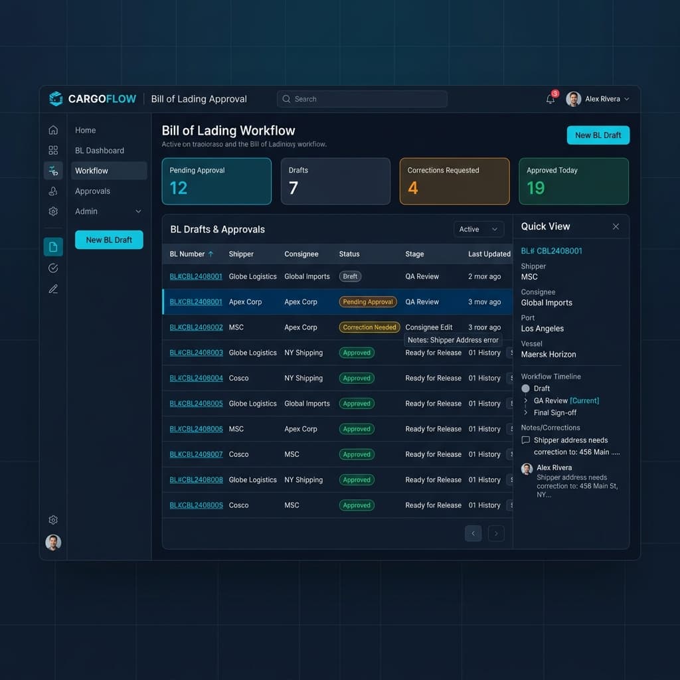The height and width of the screenshot is (680, 680).
Task: Expand the Admin menu chevron
Action: [138, 211]
